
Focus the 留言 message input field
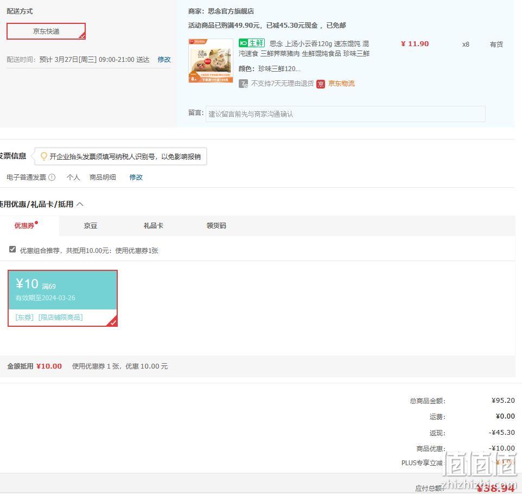pos(345,114)
